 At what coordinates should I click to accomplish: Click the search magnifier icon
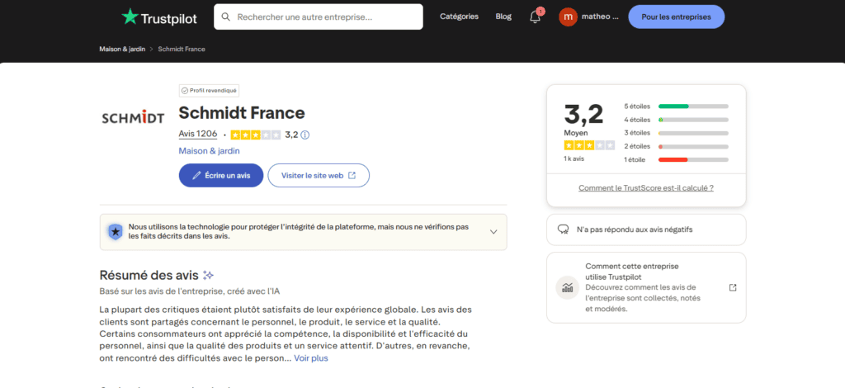226,17
